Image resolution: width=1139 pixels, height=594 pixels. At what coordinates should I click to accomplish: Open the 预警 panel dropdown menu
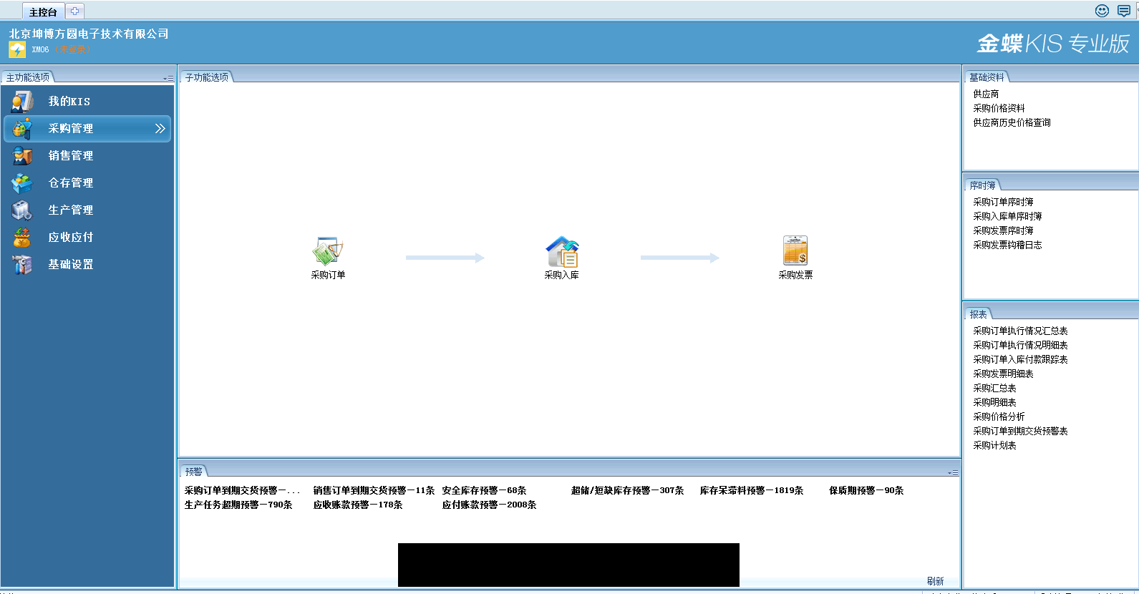952,473
